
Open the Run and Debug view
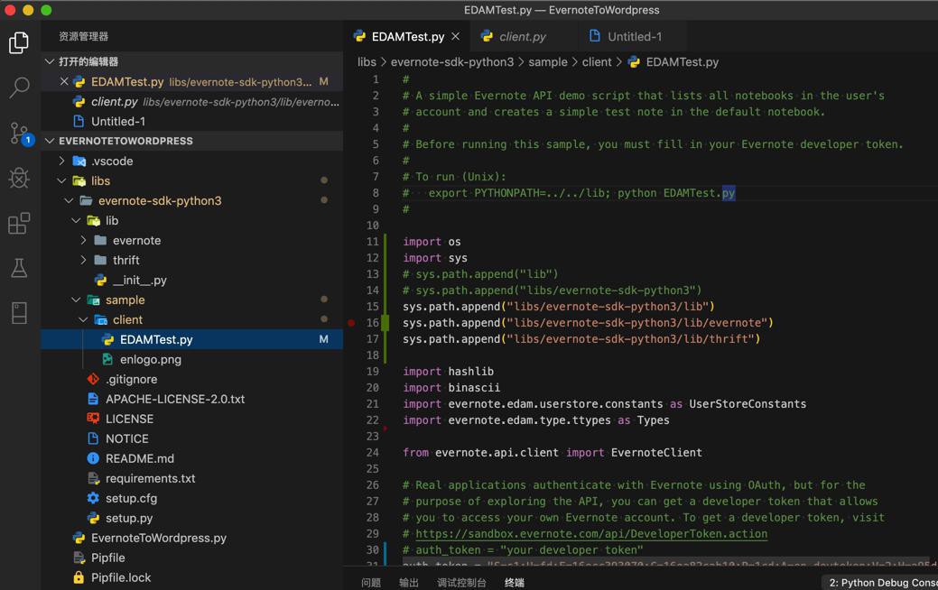(x=19, y=178)
